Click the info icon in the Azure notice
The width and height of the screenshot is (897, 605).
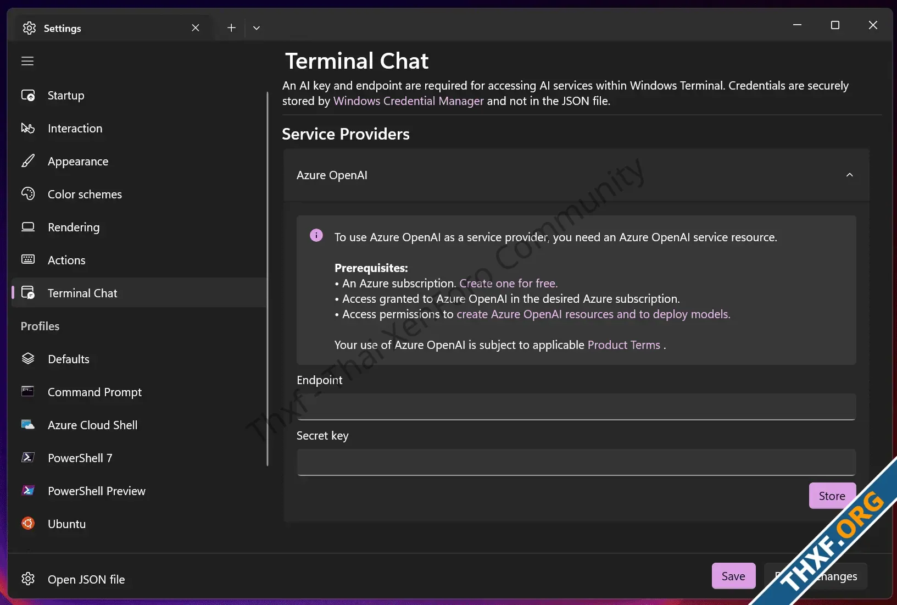pyautogui.click(x=316, y=235)
